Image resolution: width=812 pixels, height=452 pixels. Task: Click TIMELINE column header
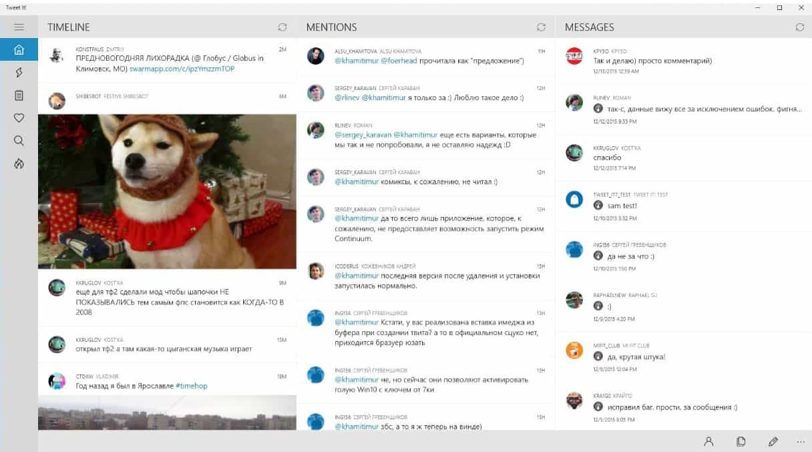[69, 27]
